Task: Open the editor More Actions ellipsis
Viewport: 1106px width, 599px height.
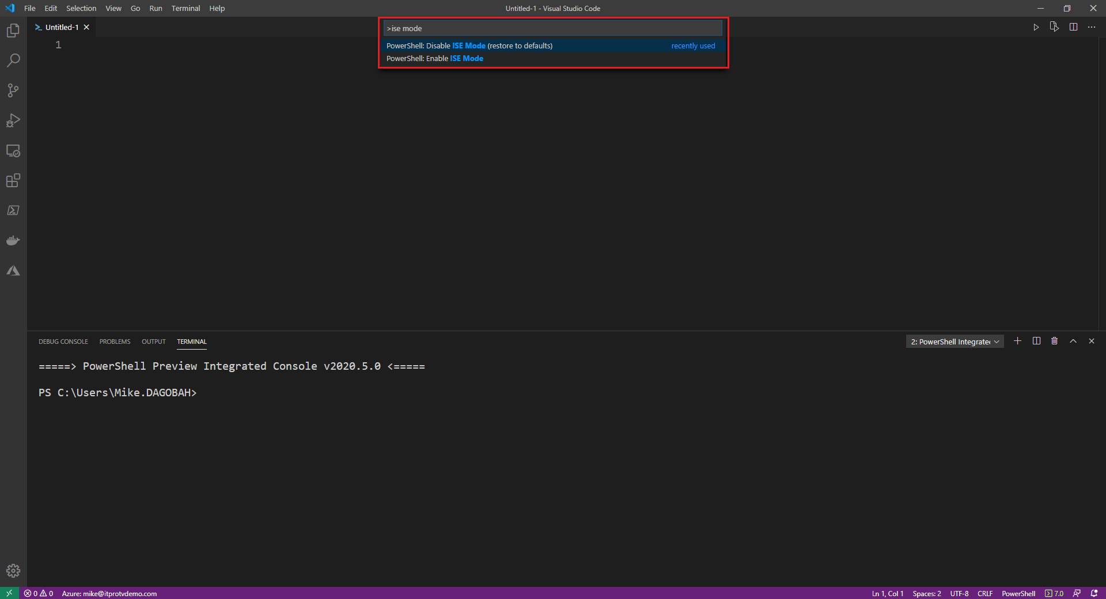Action: point(1092,27)
